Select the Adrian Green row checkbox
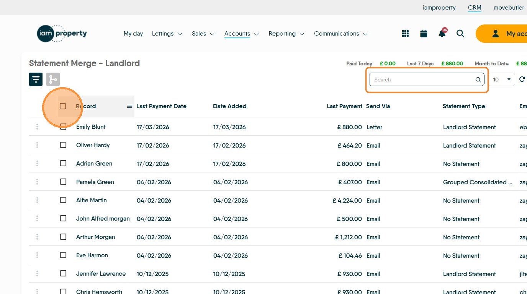527x294 pixels. coord(63,164)
